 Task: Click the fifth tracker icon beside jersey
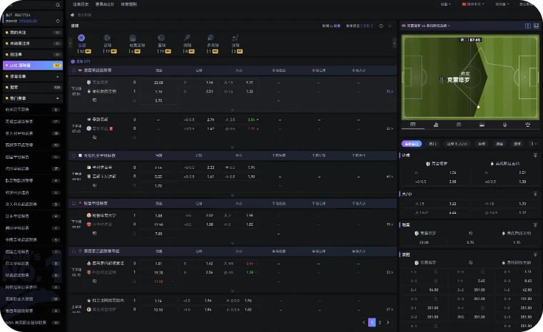(x=504, y=125)
